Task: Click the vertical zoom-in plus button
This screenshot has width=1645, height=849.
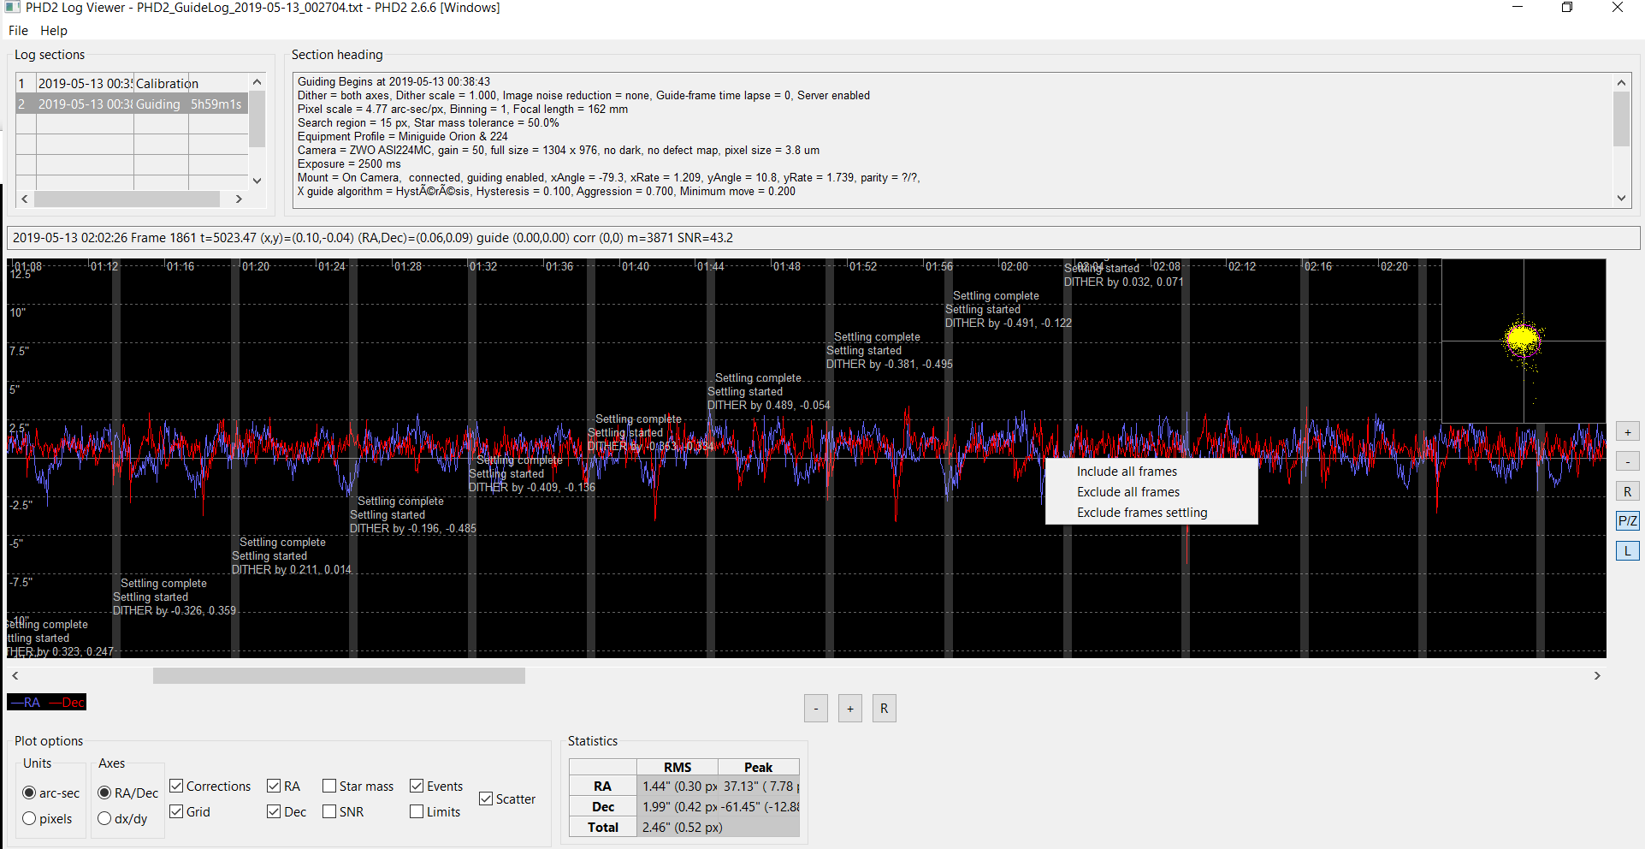Action: click(x=1627, y=432)
